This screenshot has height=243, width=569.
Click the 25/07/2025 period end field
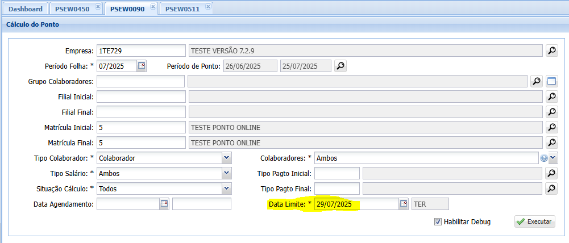pos(306,66)
